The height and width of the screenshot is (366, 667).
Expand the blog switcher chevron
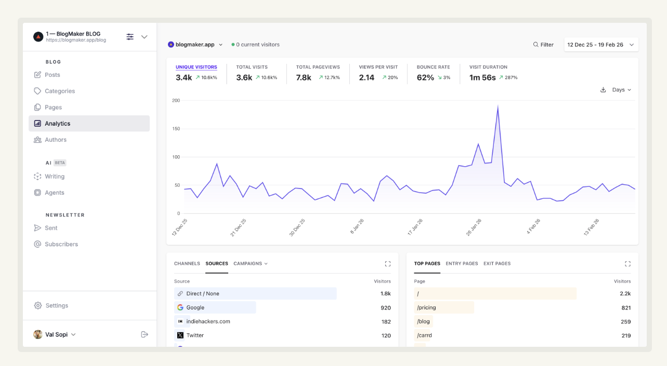tap(145, 37)
